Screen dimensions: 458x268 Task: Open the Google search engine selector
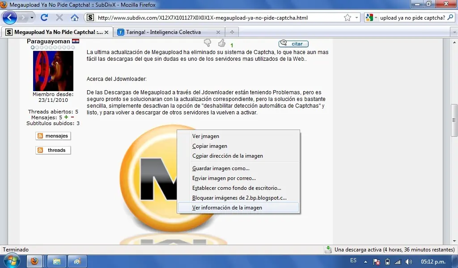[371, 18]
